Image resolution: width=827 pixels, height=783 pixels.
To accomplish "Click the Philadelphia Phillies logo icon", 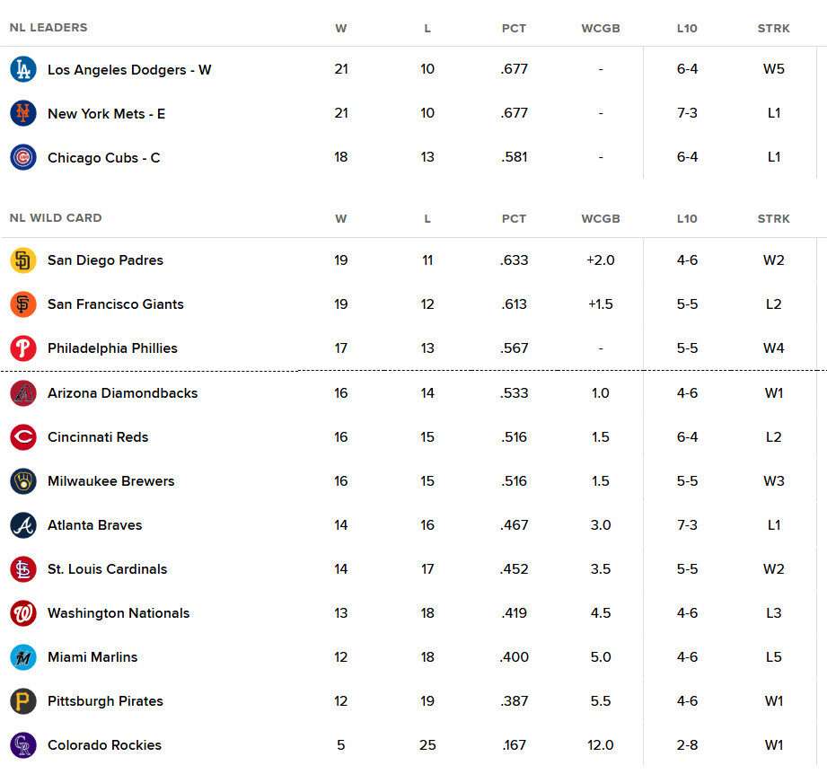I will coord(23,348).
